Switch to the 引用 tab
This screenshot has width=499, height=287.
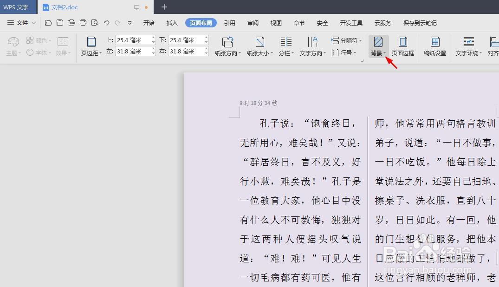tap(229, 23)
